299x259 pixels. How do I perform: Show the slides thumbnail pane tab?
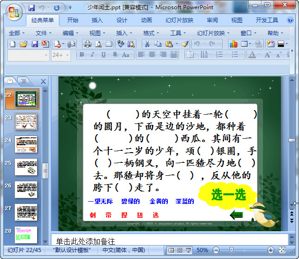[x=10, y=81]
